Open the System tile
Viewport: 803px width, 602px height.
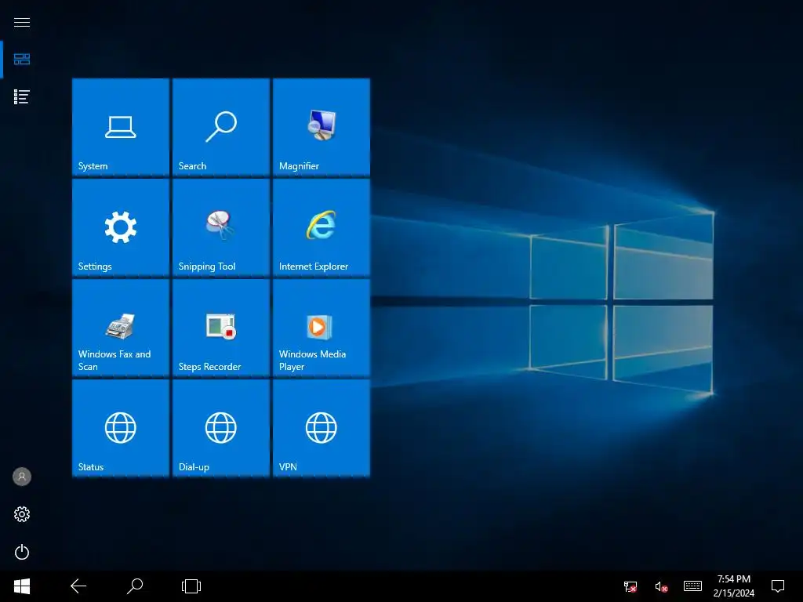point(120,127)
